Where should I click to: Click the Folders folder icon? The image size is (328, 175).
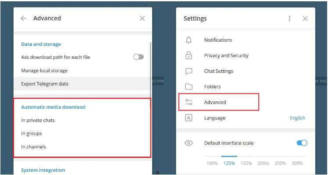[x=189, y=87]
